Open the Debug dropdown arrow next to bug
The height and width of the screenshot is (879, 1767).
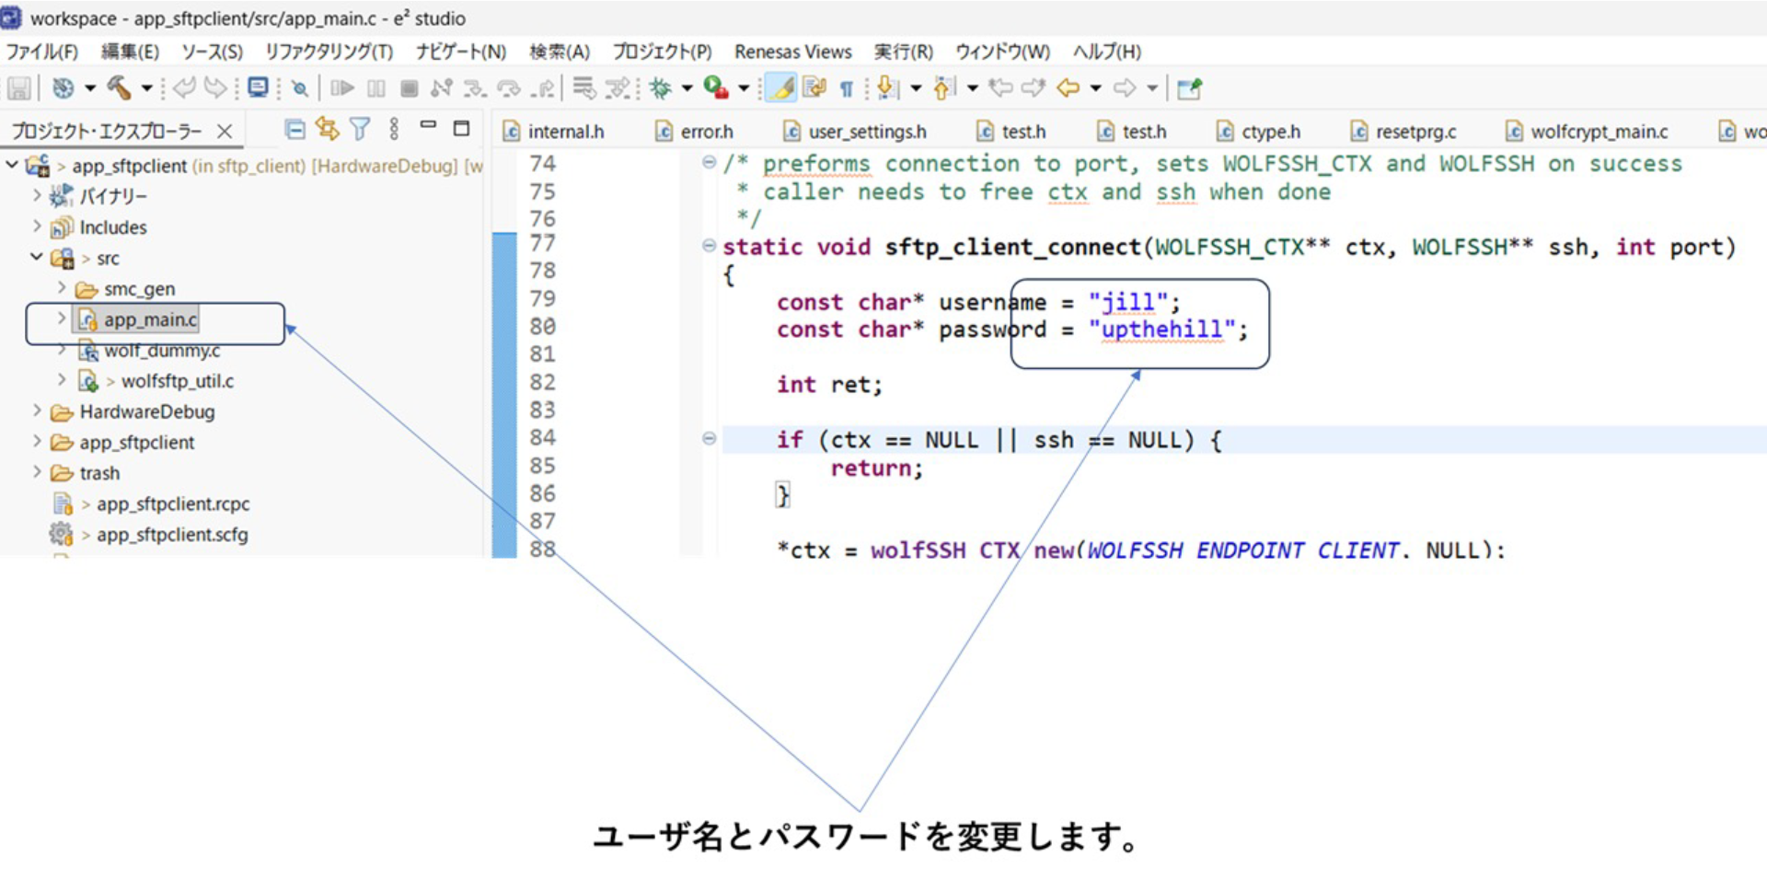687,88
